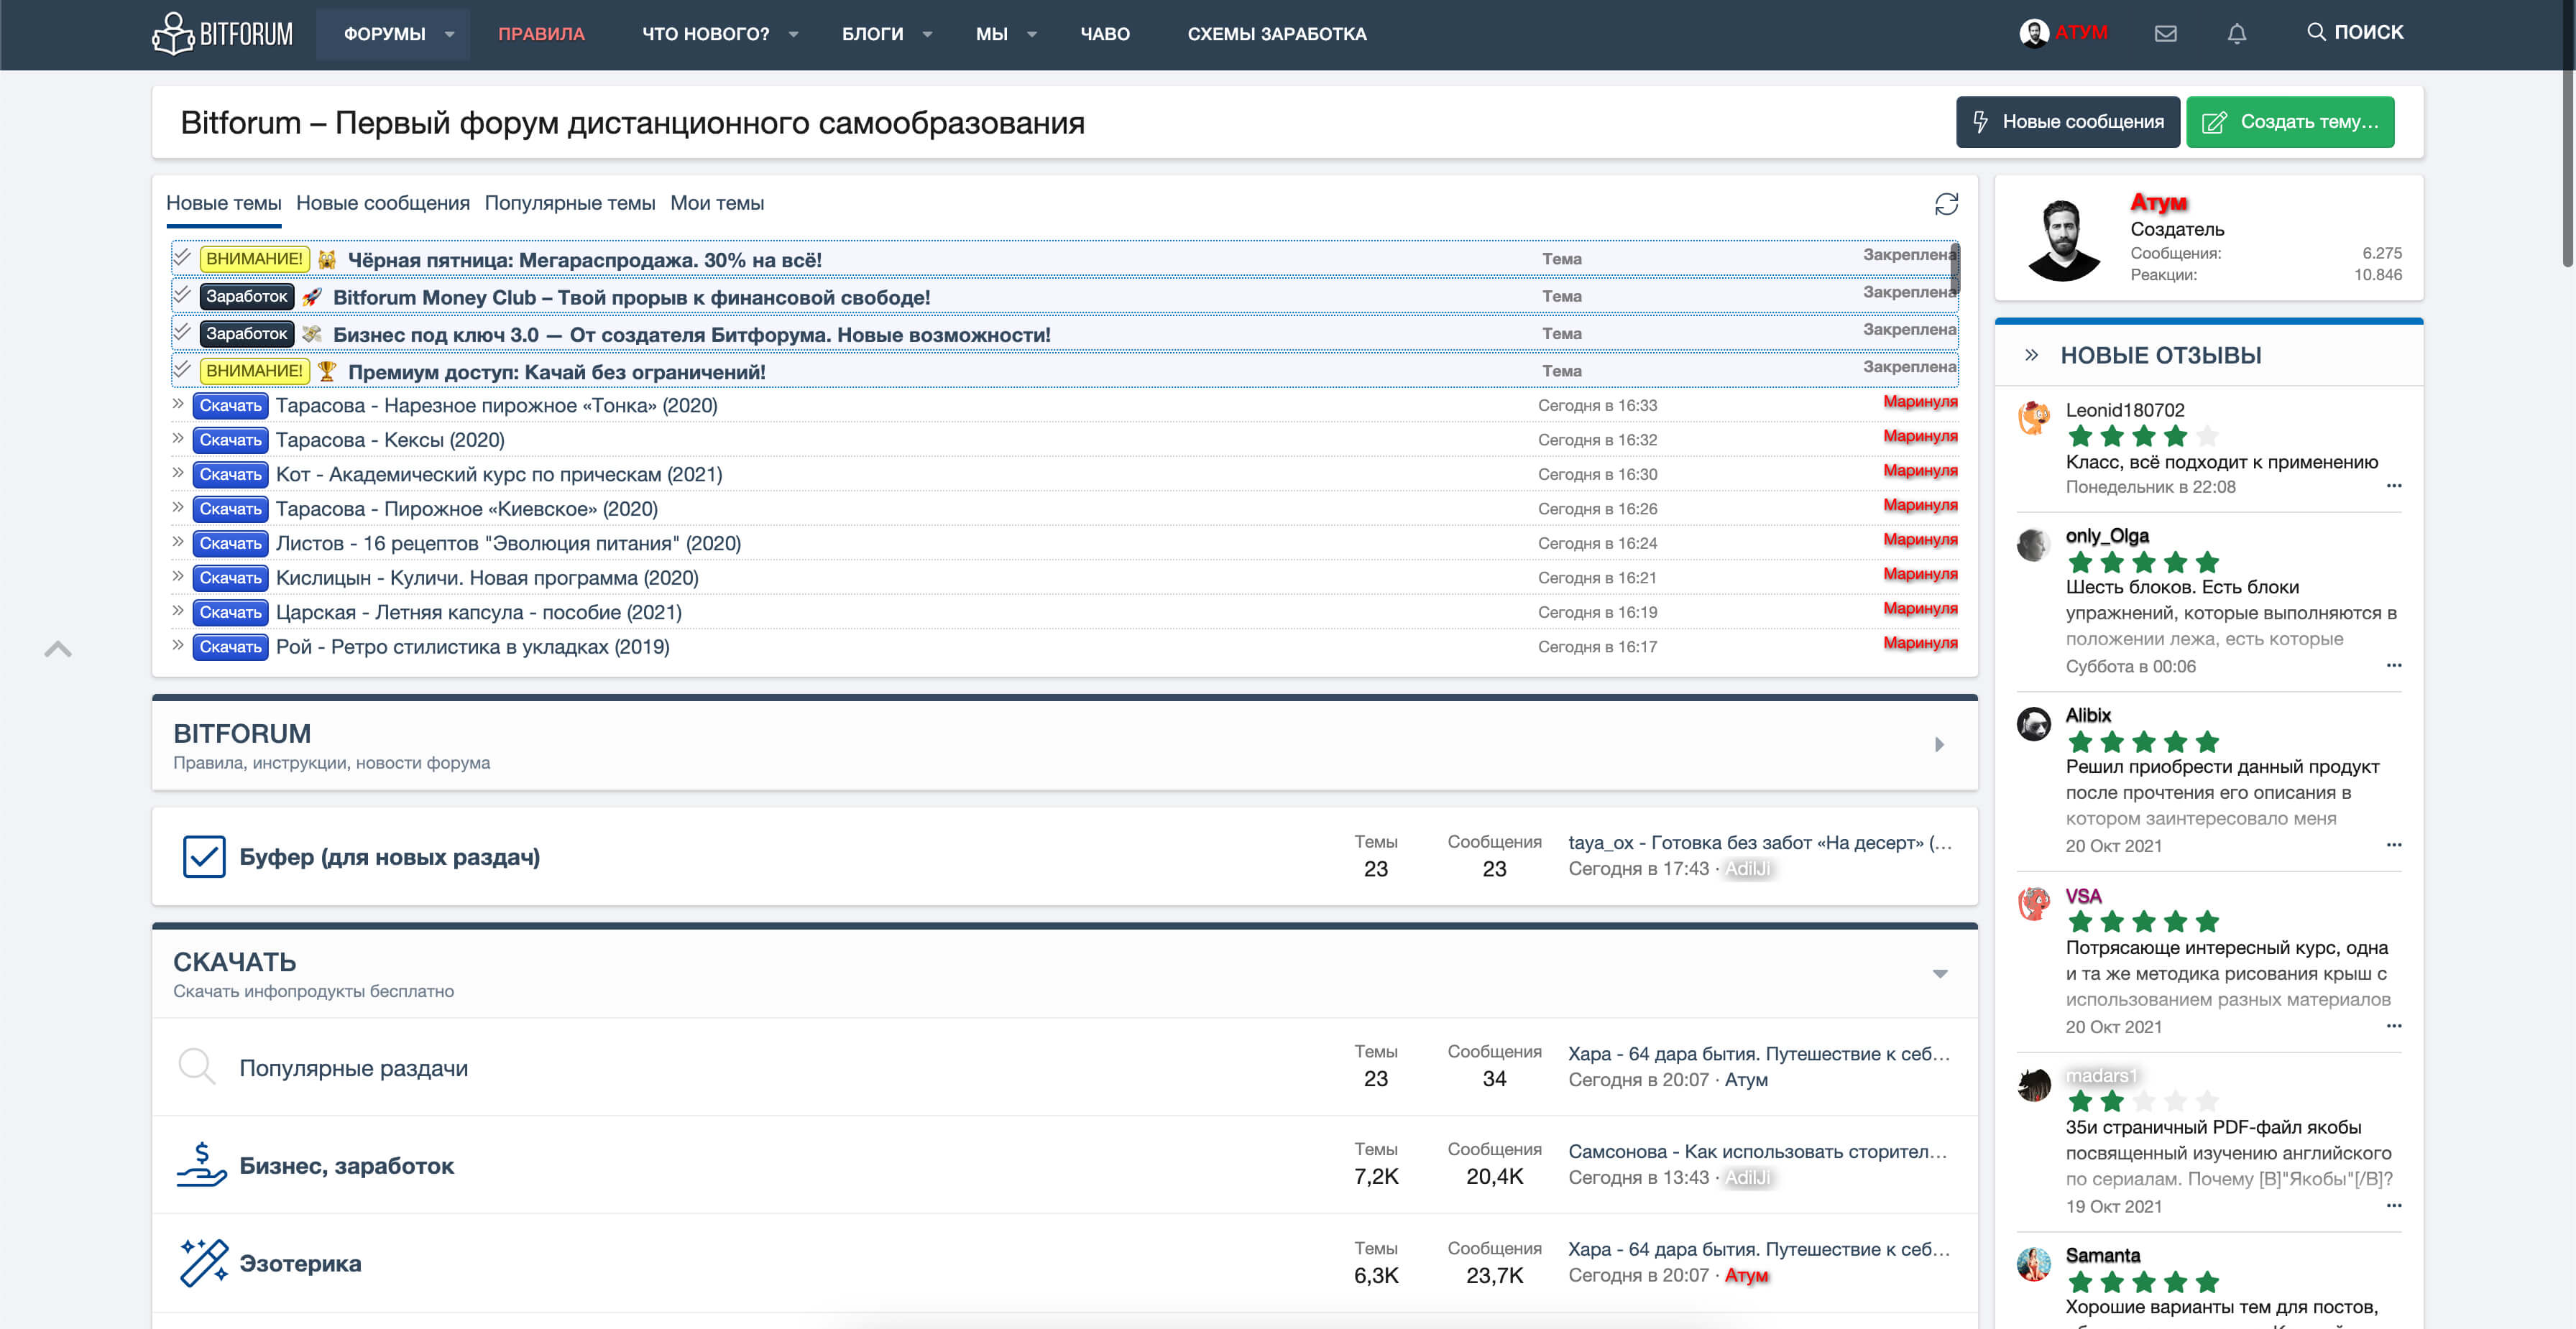Click Атум profile photo in sidebar
The height and width of the screenshot is (1329, 2576).
(x=2062, y=239)
